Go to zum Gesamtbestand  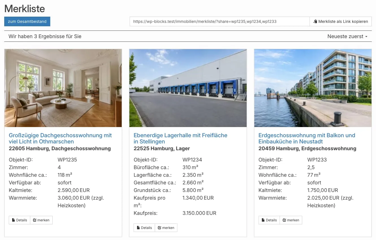coord(27,21)
